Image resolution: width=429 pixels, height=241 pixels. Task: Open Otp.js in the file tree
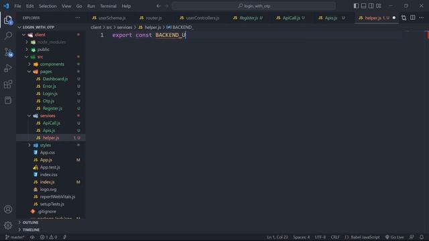[x=48, y=101]
